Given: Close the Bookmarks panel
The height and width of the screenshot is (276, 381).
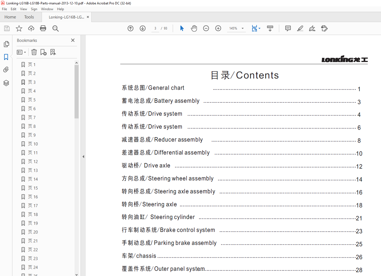Looking at the screenshot, I should click(x=73, y=40).
